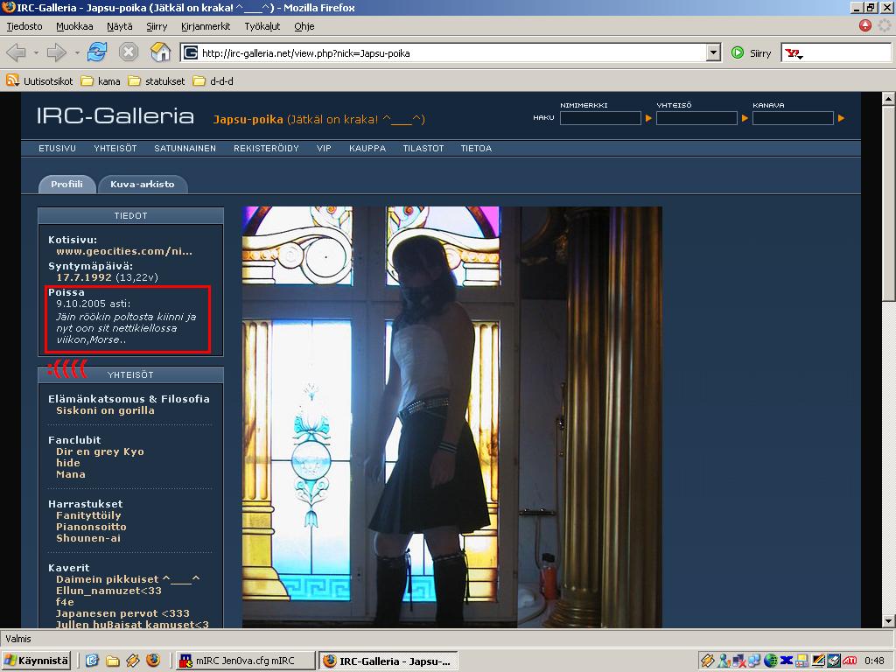Viewport: 896px width, 672px height.
Task: Open the Forward button history dropdown arrow
Action: (x=77, y=53)
